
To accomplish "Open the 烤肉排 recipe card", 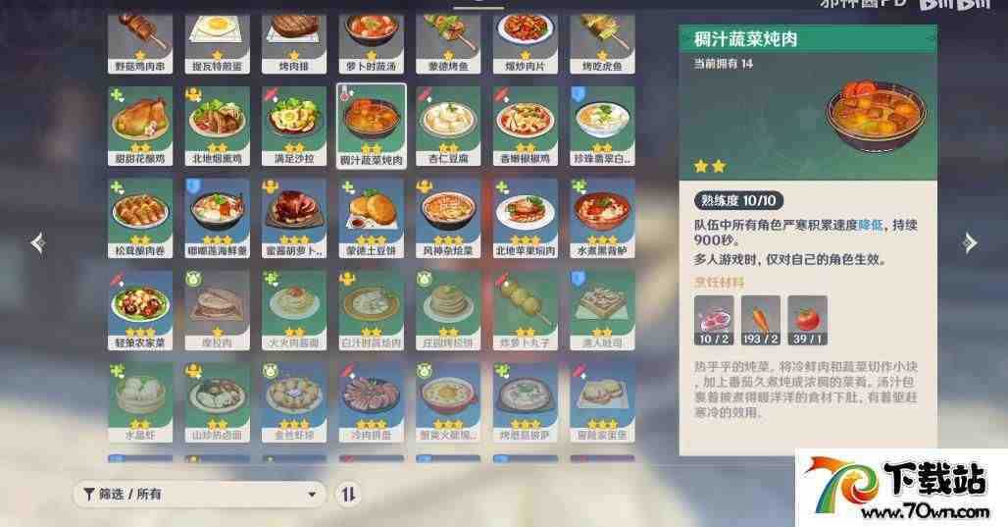I will click(294, 44).
